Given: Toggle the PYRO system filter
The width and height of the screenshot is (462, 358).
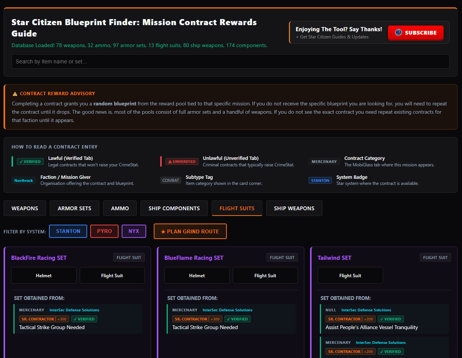Looking at the screenshot, I should pos(104,231).
